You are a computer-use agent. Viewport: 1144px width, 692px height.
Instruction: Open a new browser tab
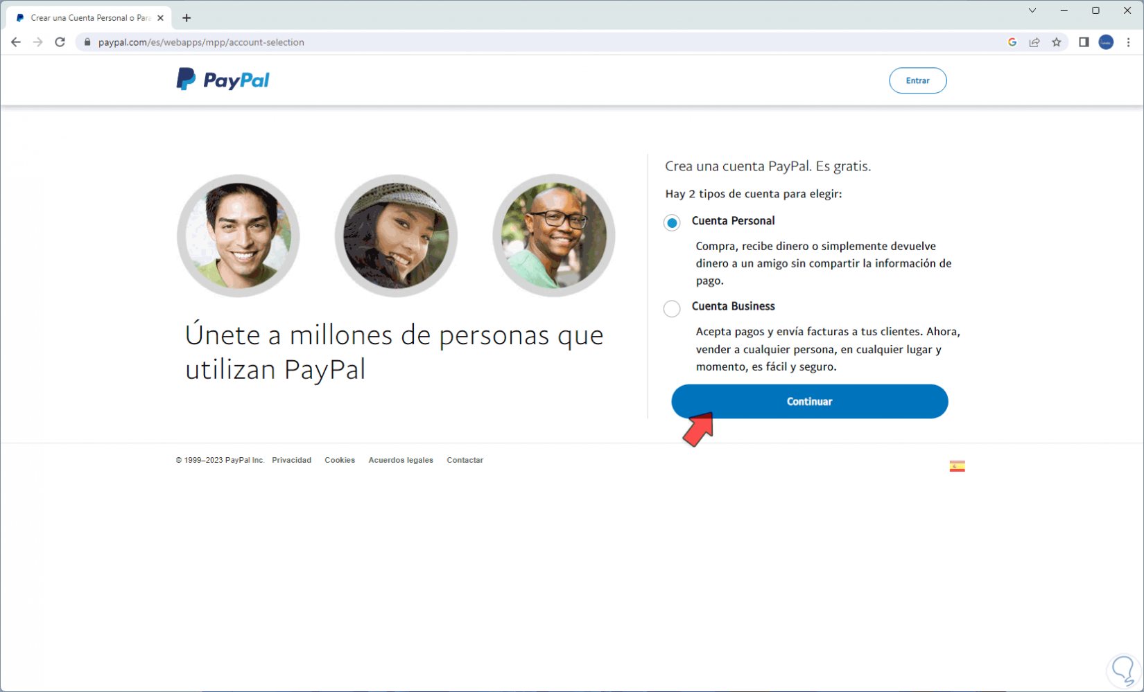click(187, 18)
